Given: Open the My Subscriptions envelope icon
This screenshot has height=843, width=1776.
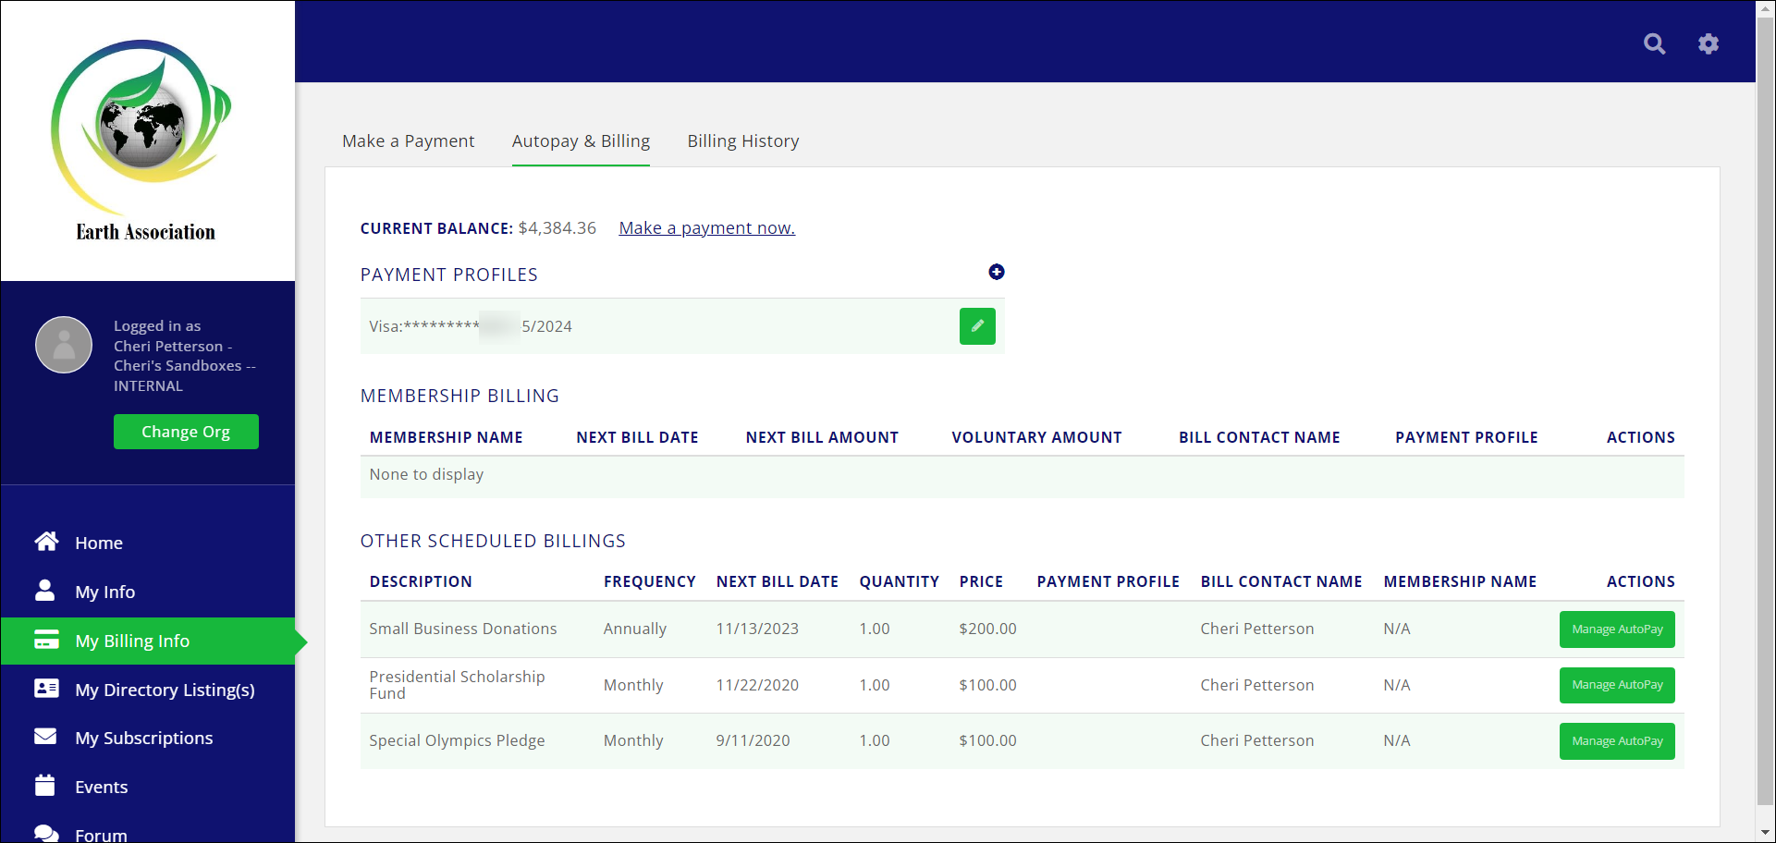Looking at the screenshot, I should point(46,737).
